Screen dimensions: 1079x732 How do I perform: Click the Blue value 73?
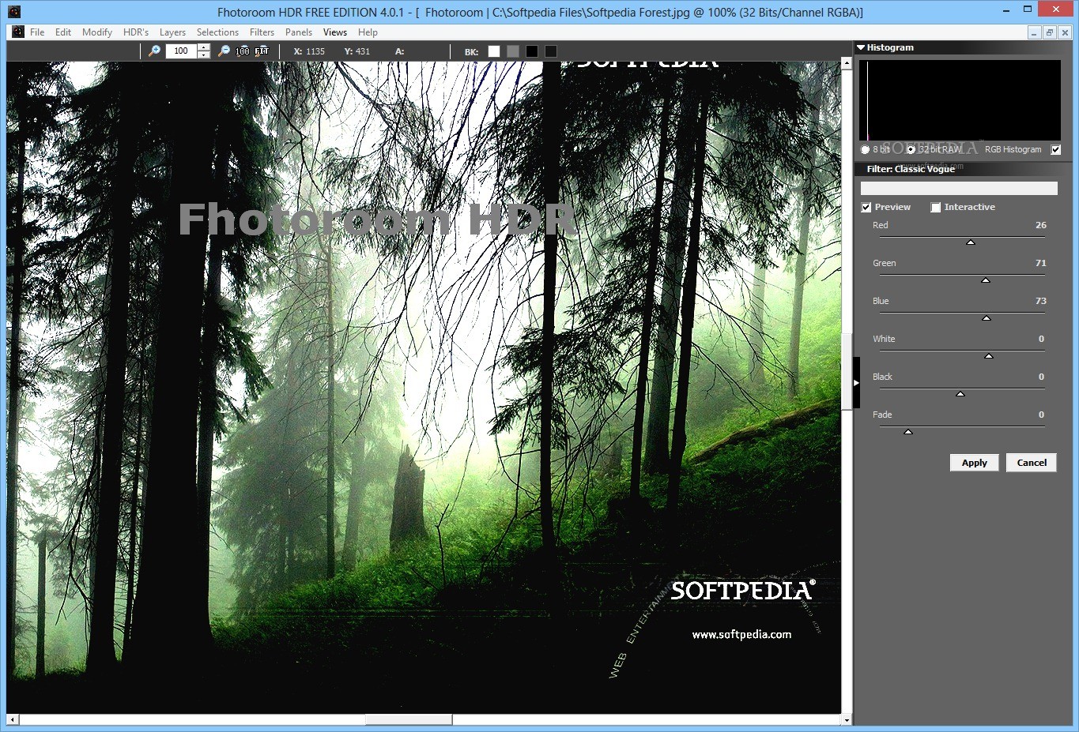coord(1040,301)
